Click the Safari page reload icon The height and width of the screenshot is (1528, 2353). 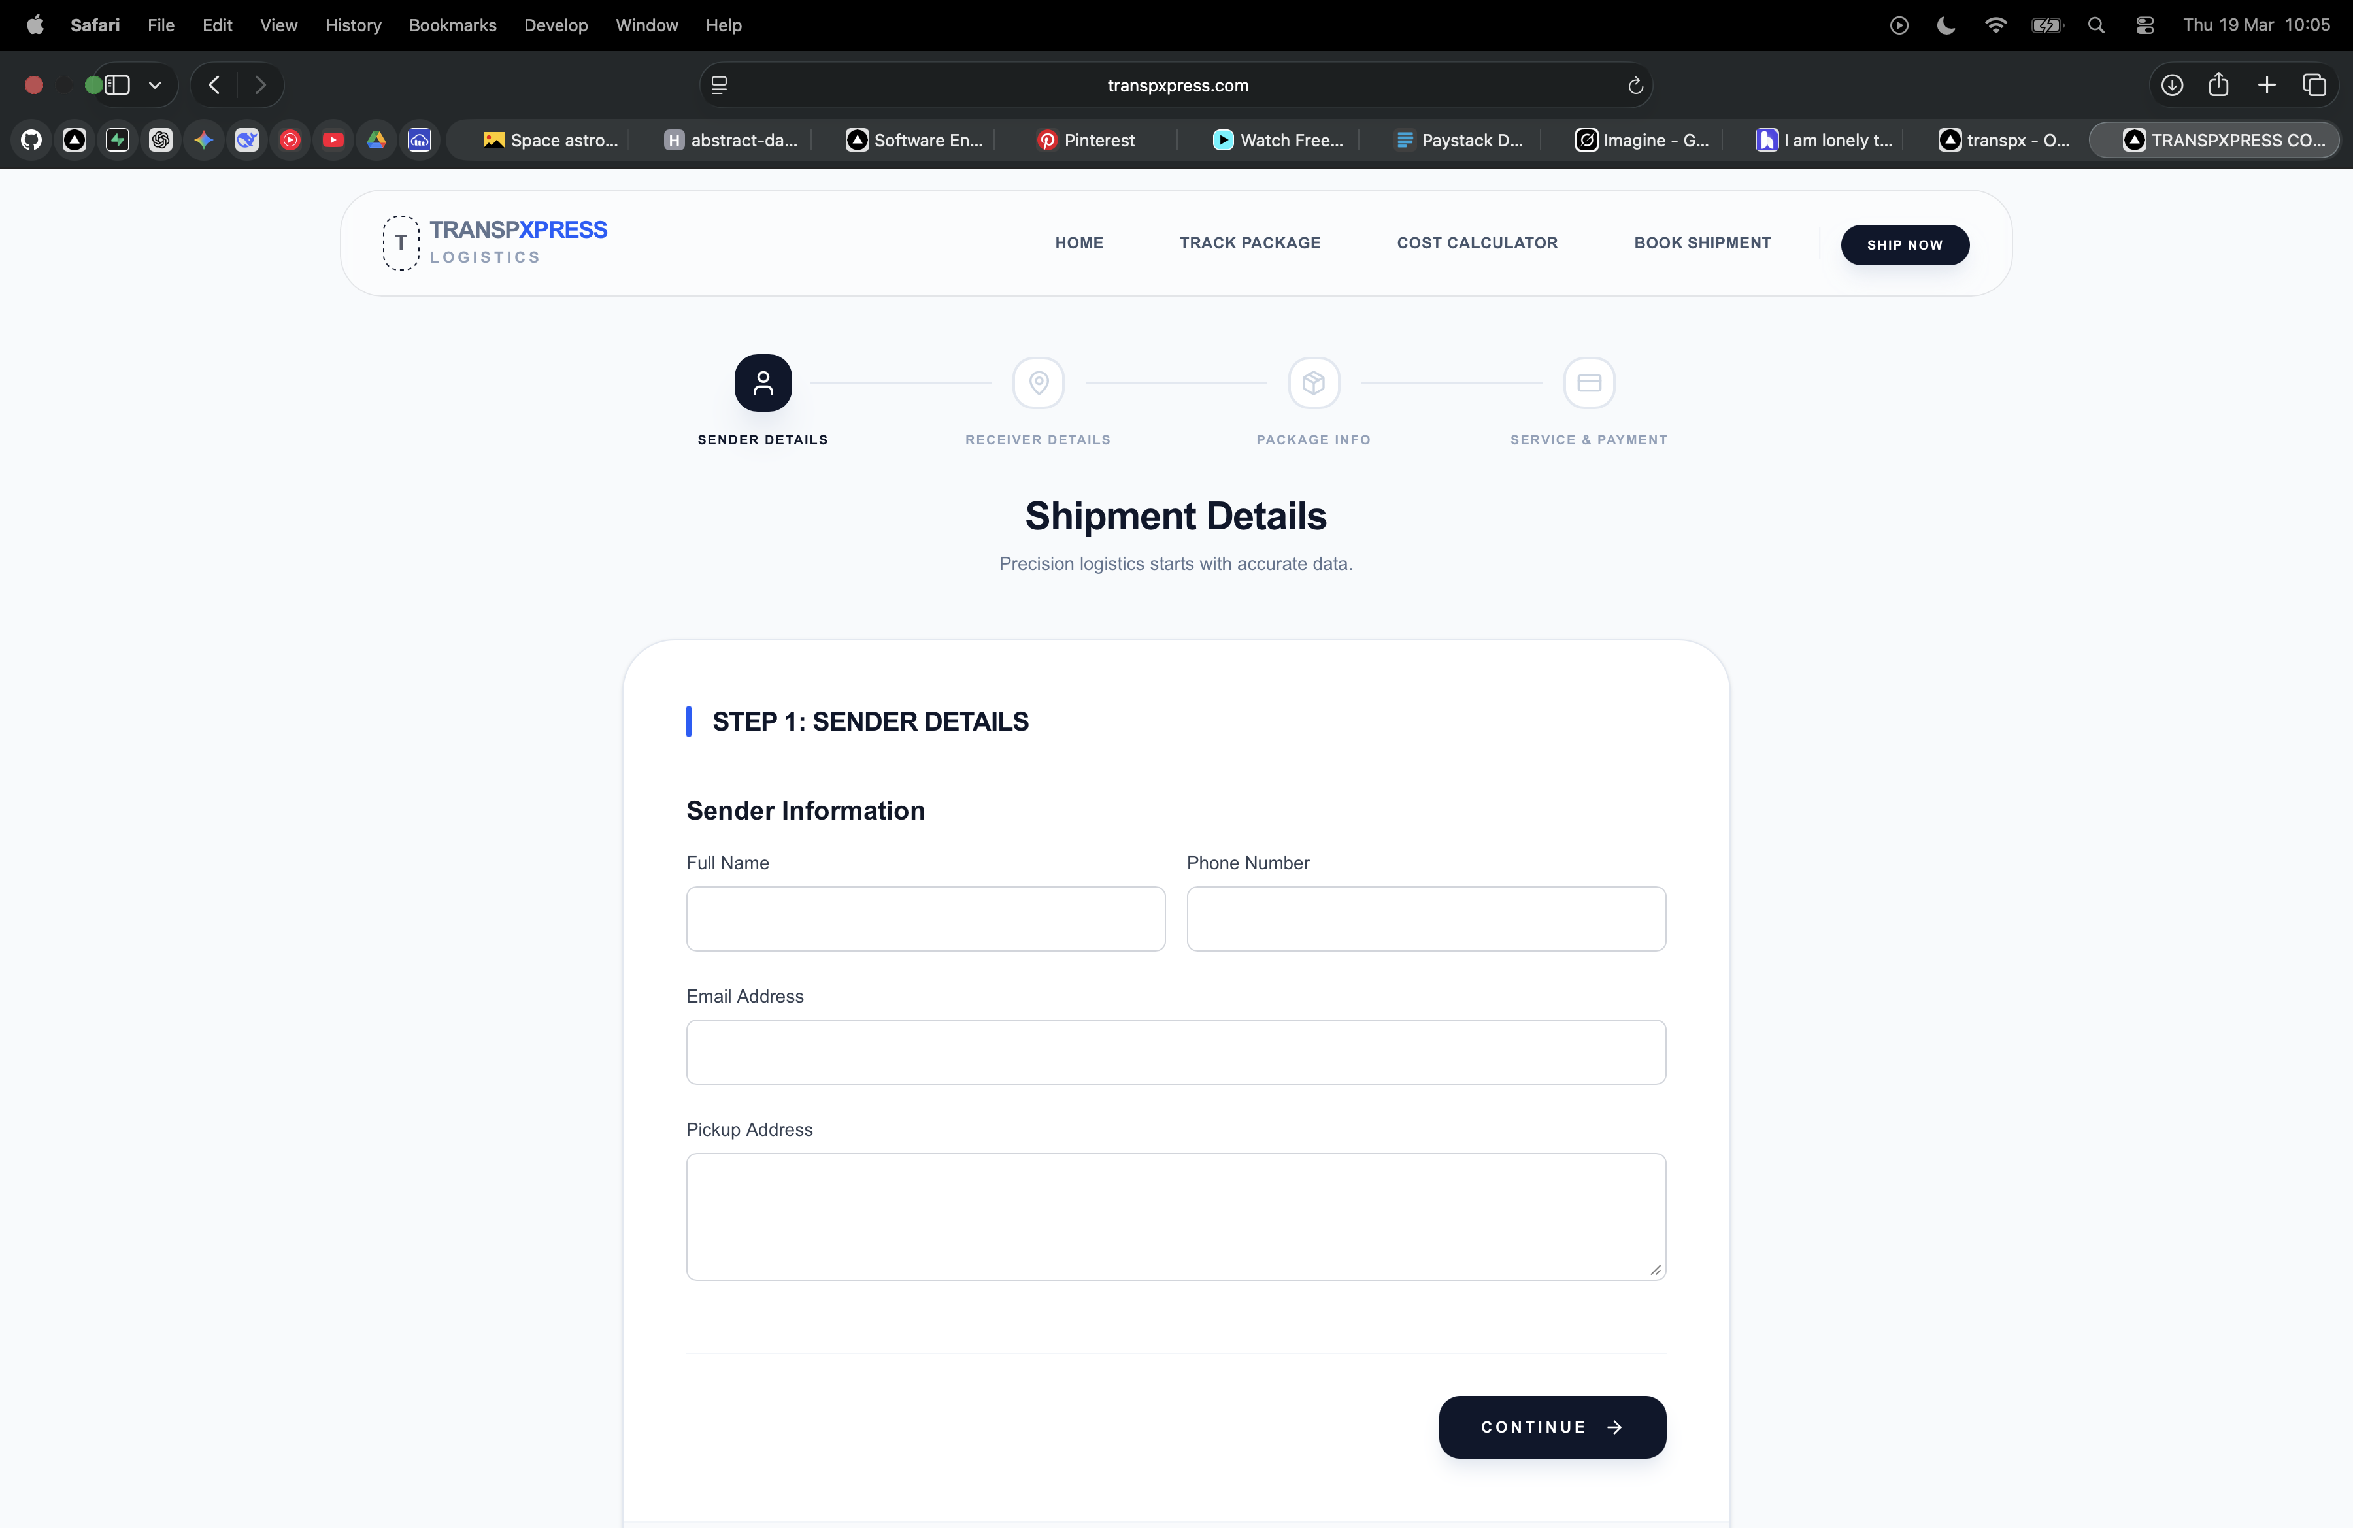pos(1635,86)
